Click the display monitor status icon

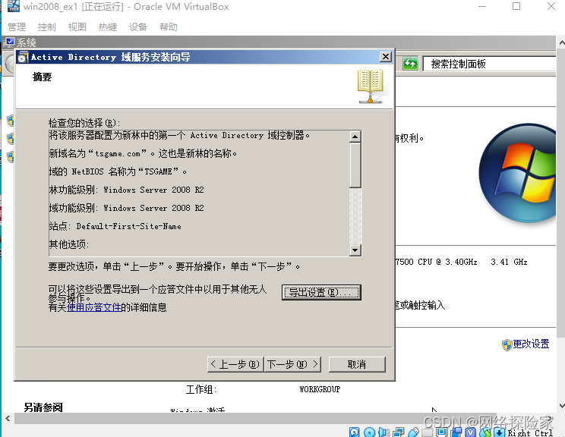coord(442,432)
